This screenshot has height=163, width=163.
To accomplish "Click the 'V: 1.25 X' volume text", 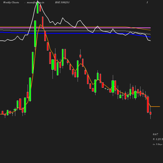I will coord(158,139).
